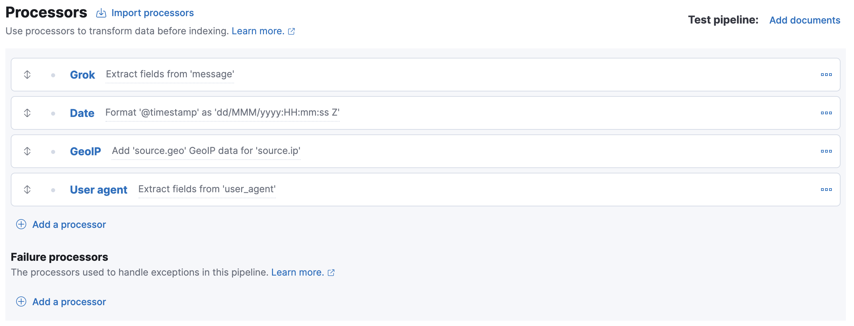Click the Import processors icon
The image size is (854, 326).
[101, 12]
